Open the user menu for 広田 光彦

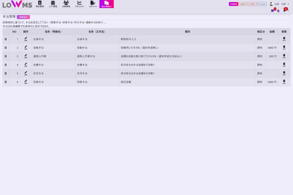tap(279, 4)
